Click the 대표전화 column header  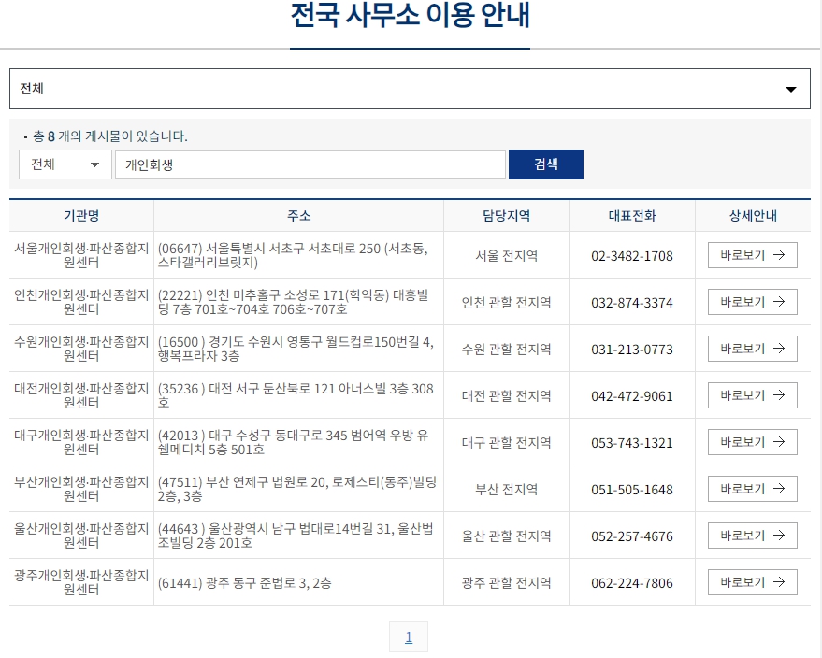click(631, 215)
